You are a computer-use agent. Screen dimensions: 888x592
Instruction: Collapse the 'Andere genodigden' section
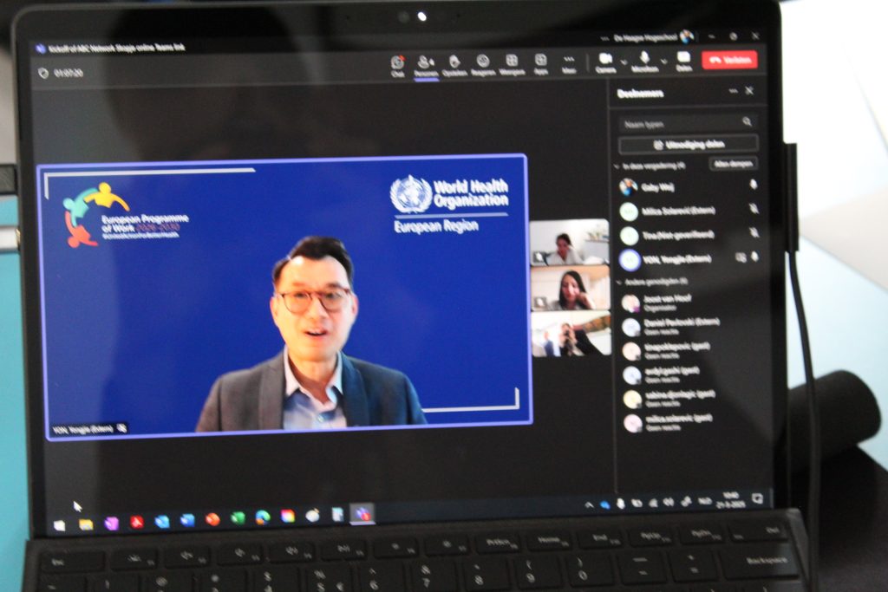click(617, 281)
